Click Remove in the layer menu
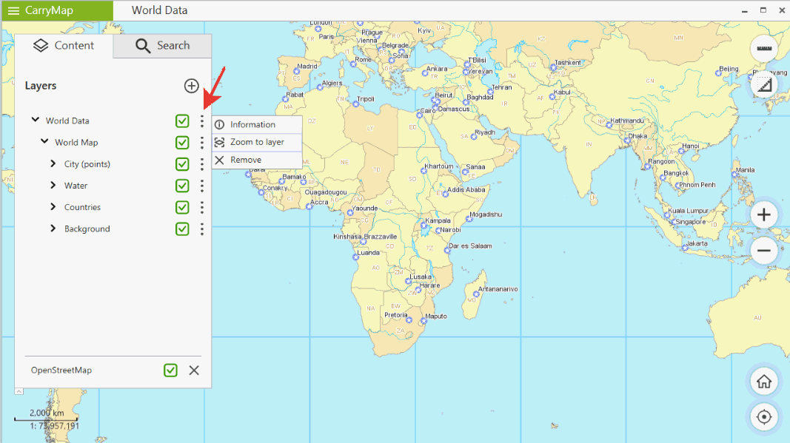 [x=245, y=160]
